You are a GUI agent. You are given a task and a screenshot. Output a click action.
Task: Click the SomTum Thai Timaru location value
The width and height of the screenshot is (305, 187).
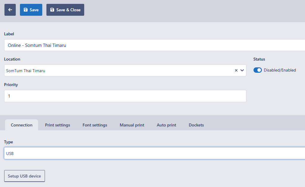coord(26,71)
